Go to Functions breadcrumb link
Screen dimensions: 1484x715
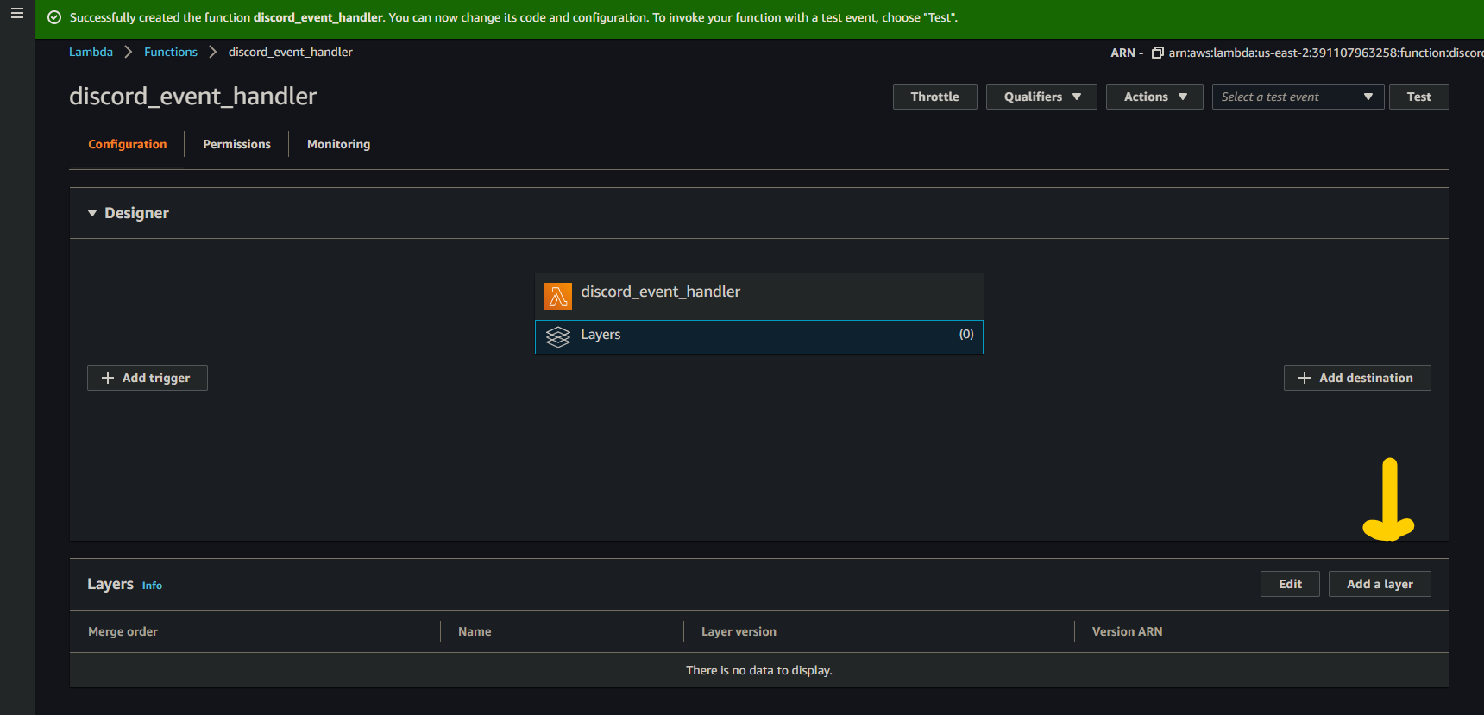(x=171, y=52)
